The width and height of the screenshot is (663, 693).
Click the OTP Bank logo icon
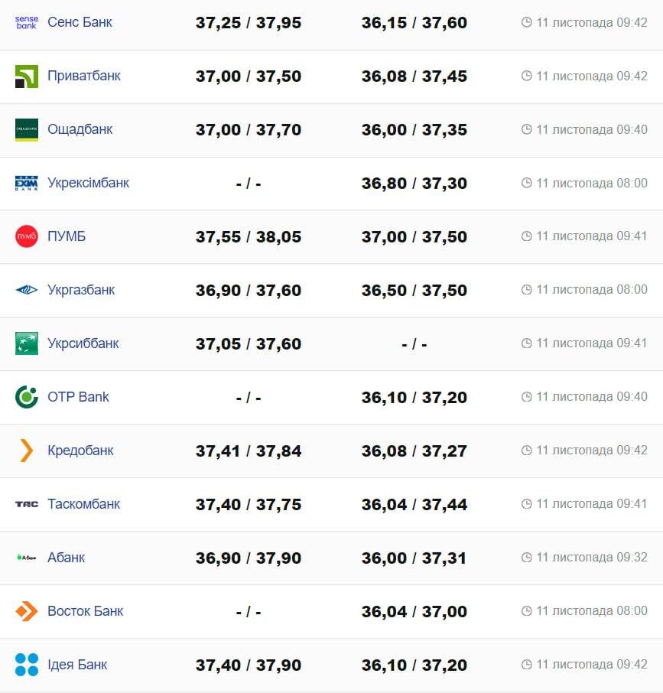pos(27,397)
